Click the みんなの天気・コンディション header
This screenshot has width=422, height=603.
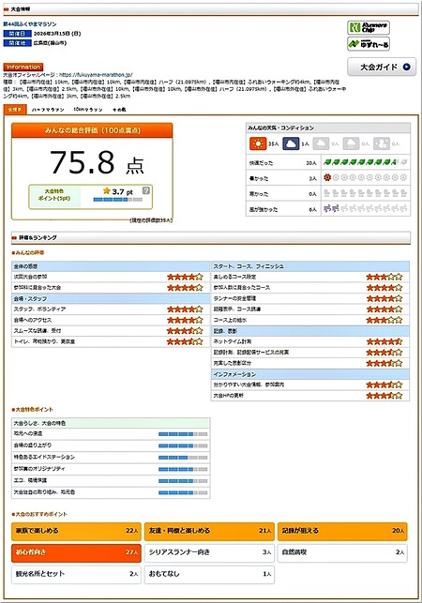coord(327,128)
